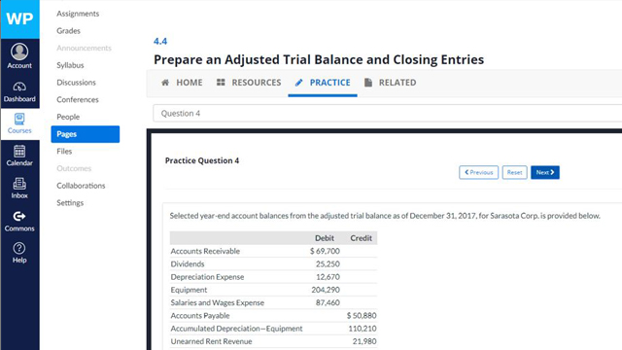Select the PRACTICE tab
This screenshot has height=350, width=622.
coord(323,83)
